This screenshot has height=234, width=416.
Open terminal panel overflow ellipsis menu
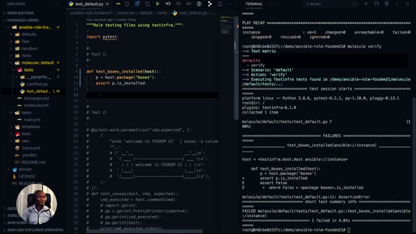point(272,4)
